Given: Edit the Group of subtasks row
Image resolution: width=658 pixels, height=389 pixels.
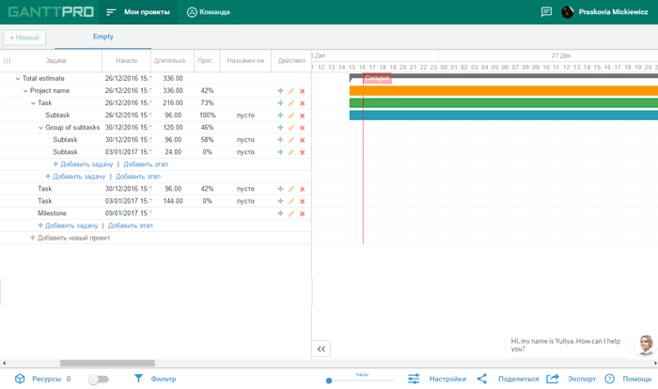Looking at the screenshot, I should (x=291, y=127).
